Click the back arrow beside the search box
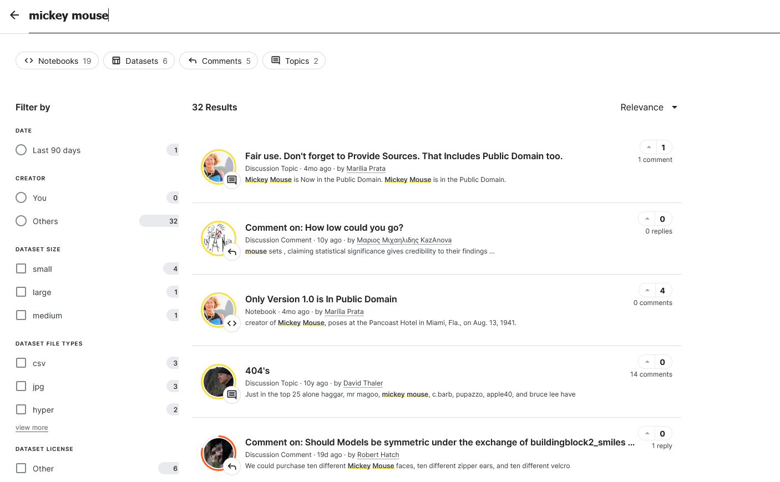This screenshot has height=482, width=780. point(14,15)
